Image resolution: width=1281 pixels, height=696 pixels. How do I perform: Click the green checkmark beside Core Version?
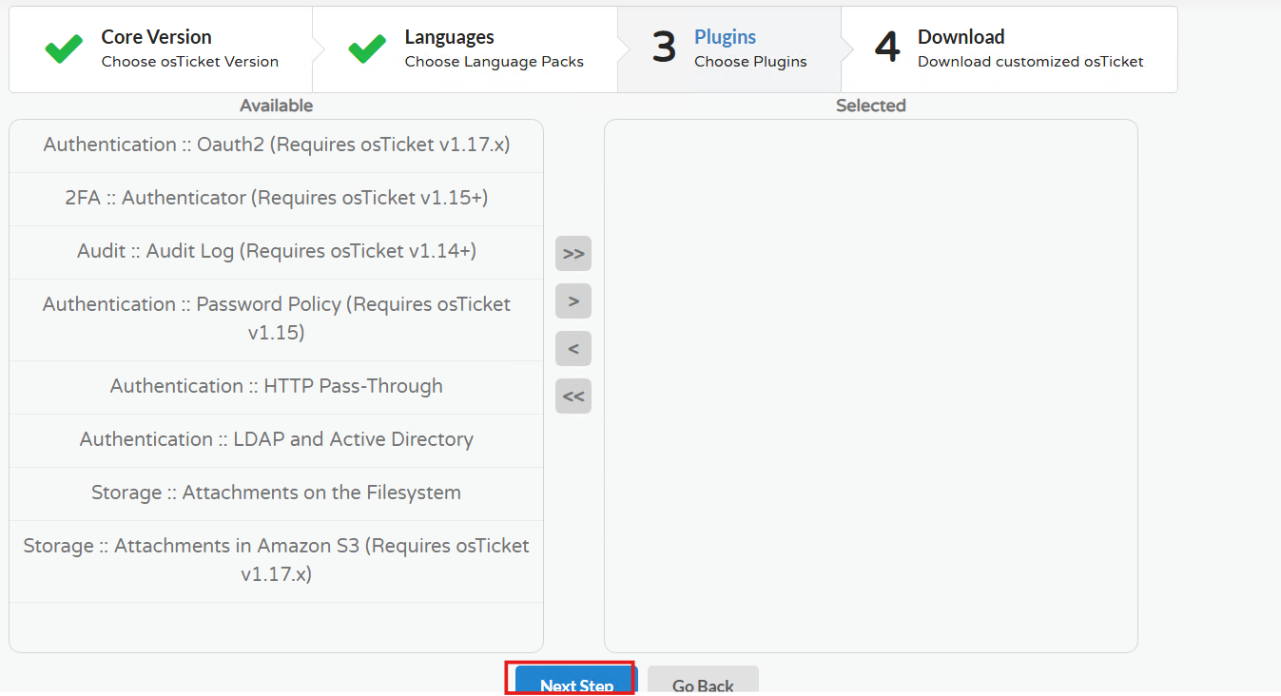point(64,49)
